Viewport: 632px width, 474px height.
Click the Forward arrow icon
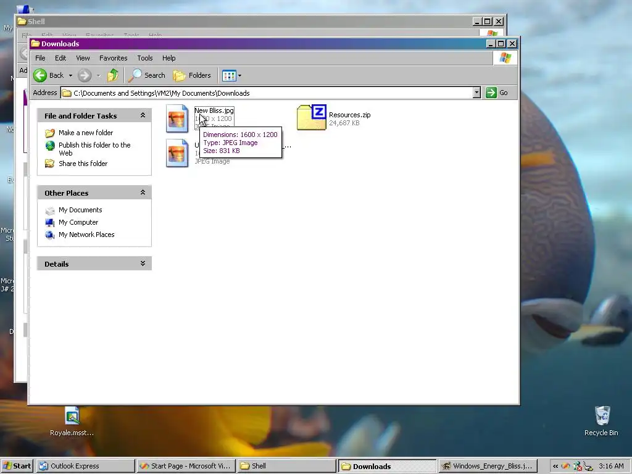pyautogui.click(x=84, y=75)
